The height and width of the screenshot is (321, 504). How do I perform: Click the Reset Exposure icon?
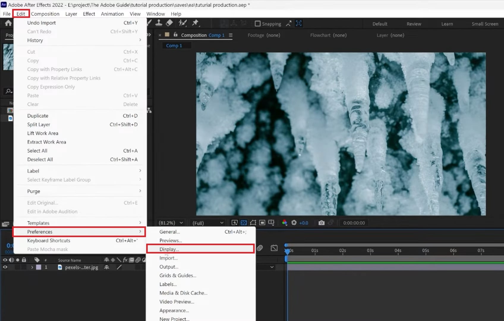[x=294, y=223]
